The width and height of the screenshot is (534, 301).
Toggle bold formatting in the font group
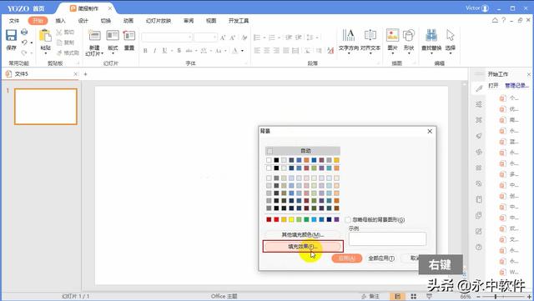[x=145, y=51]
